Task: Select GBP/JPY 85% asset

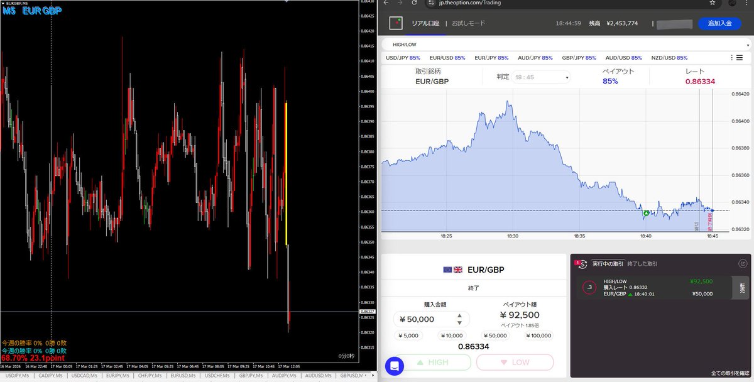Action: click(579, 58)
